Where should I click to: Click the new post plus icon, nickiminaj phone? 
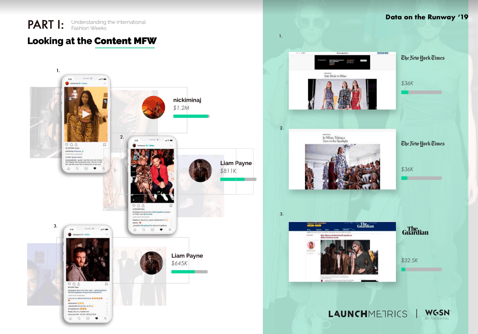86,169
